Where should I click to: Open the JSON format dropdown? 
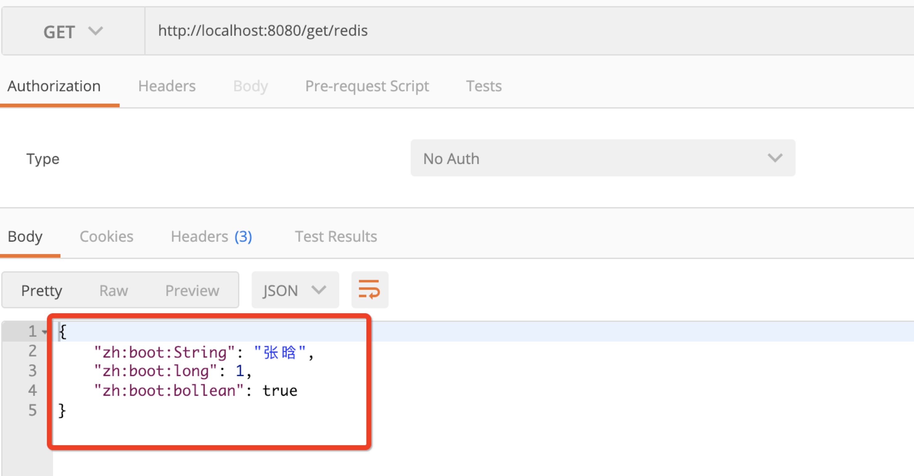294,290
